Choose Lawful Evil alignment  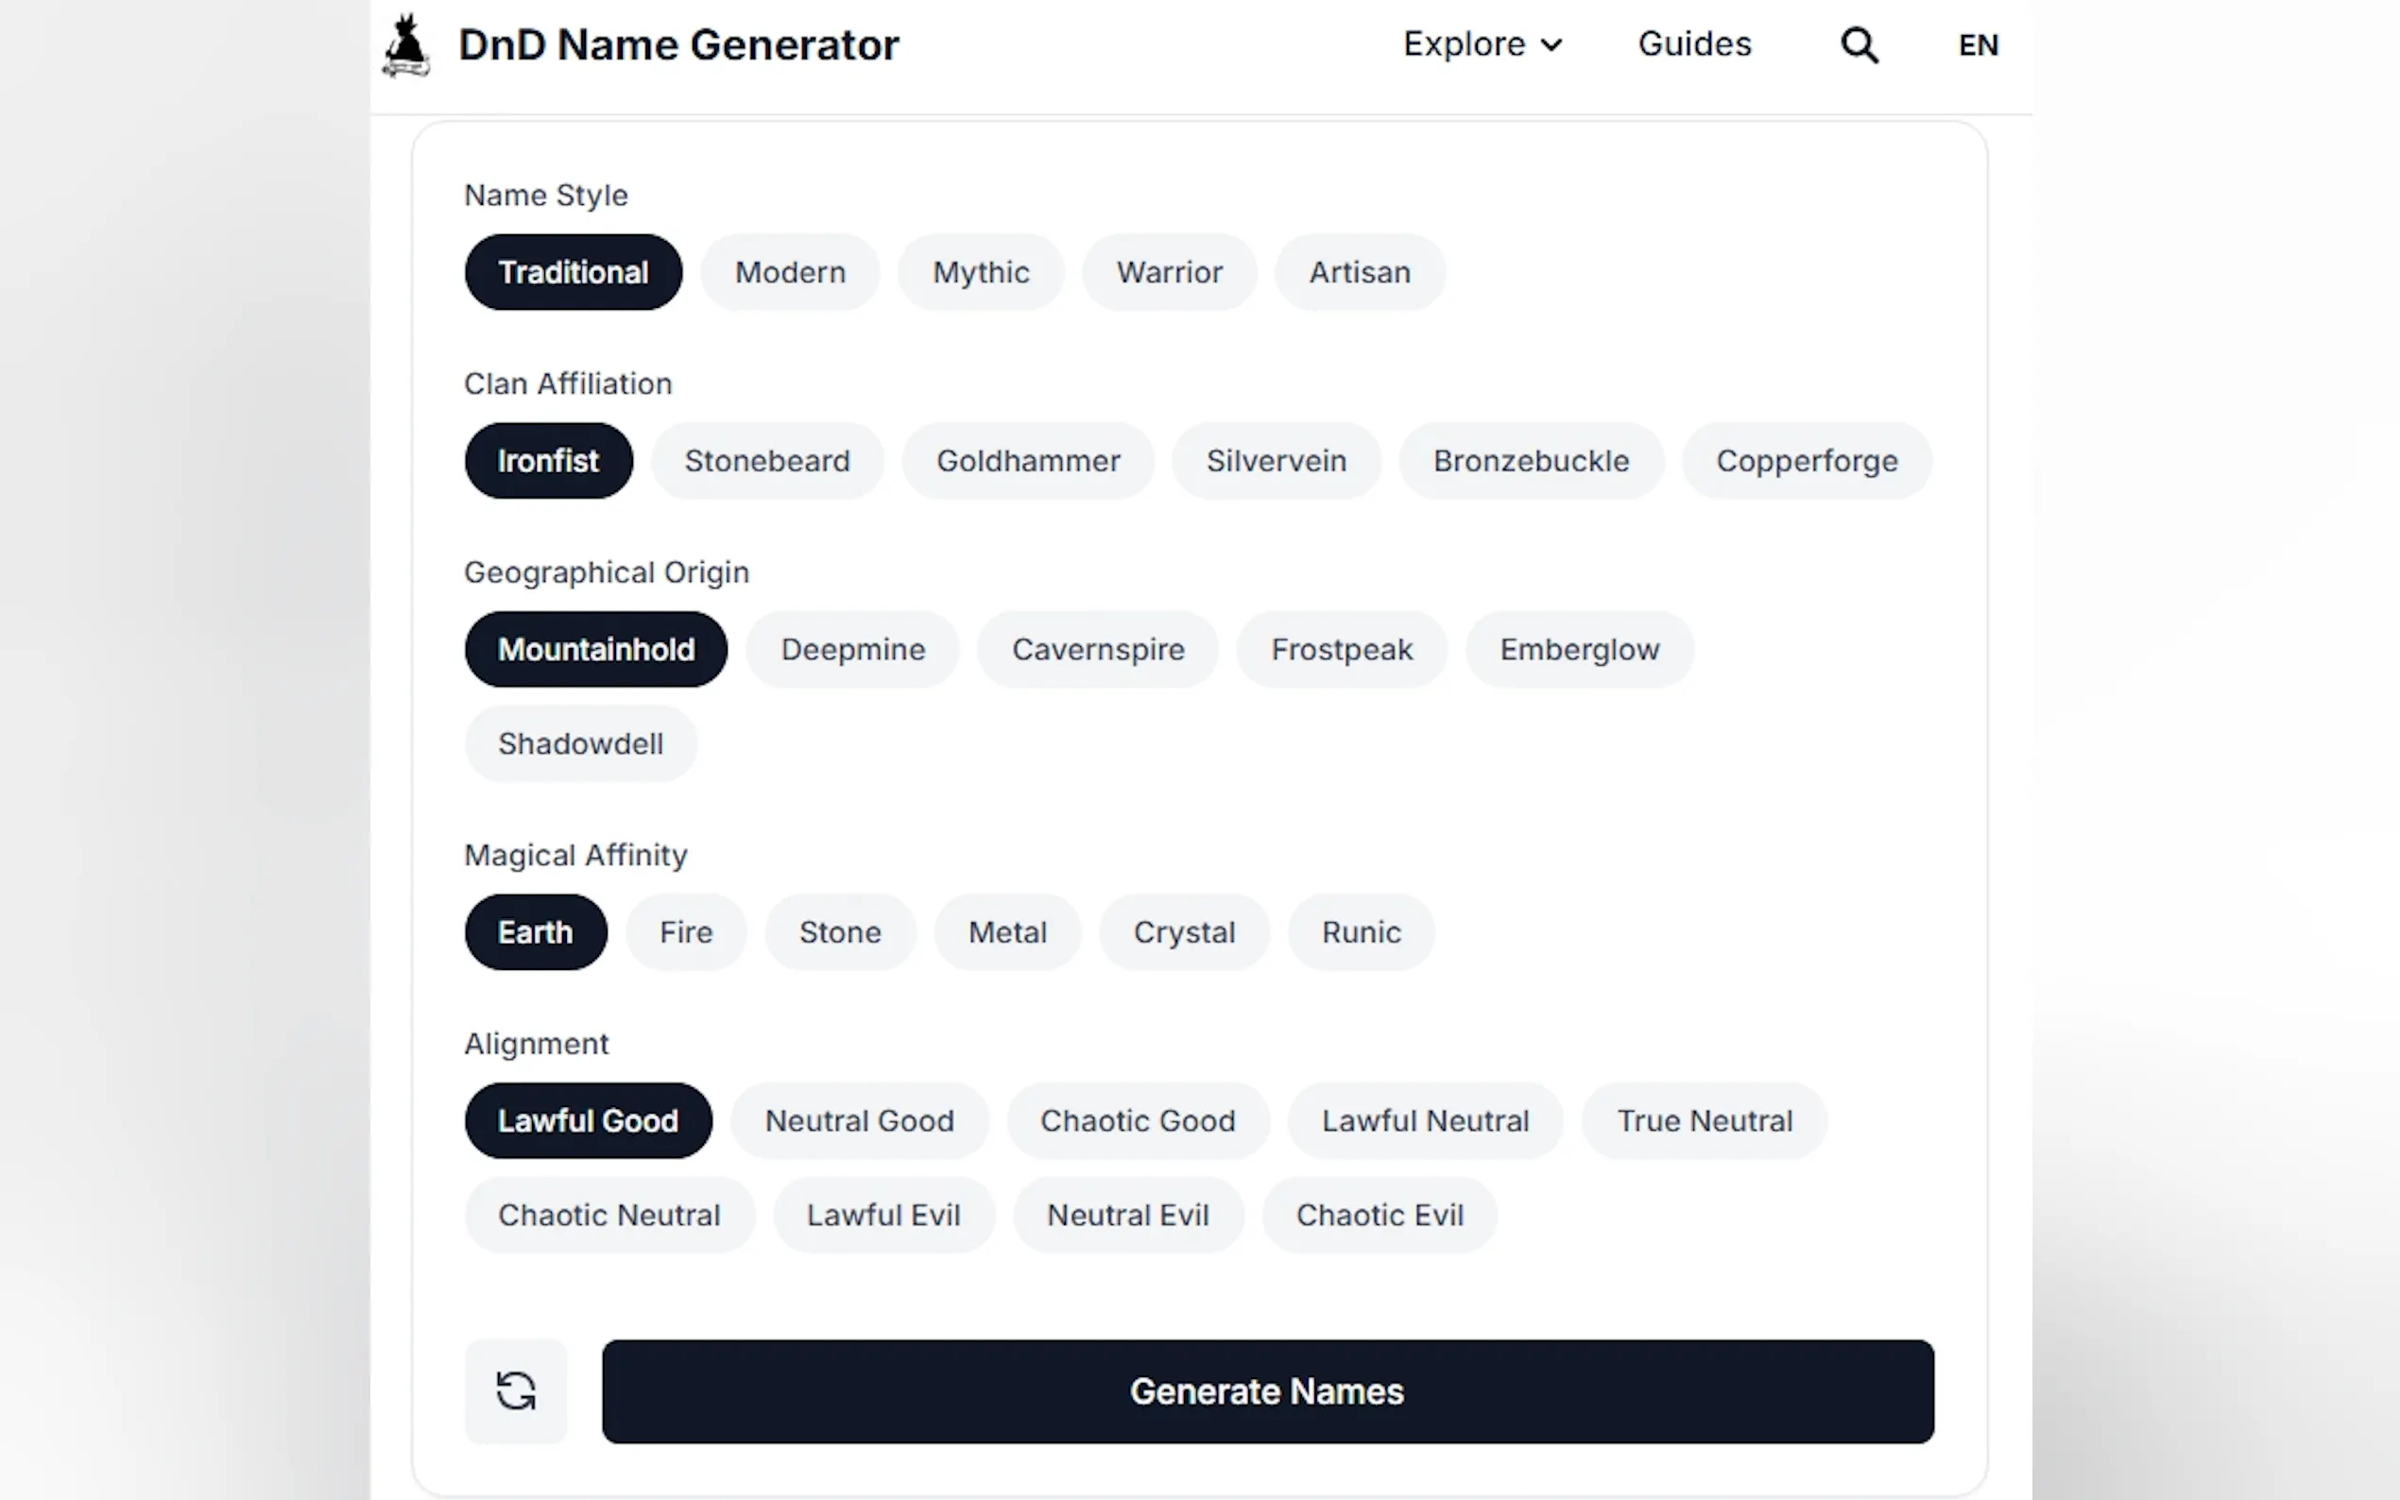pos(883,1216)
